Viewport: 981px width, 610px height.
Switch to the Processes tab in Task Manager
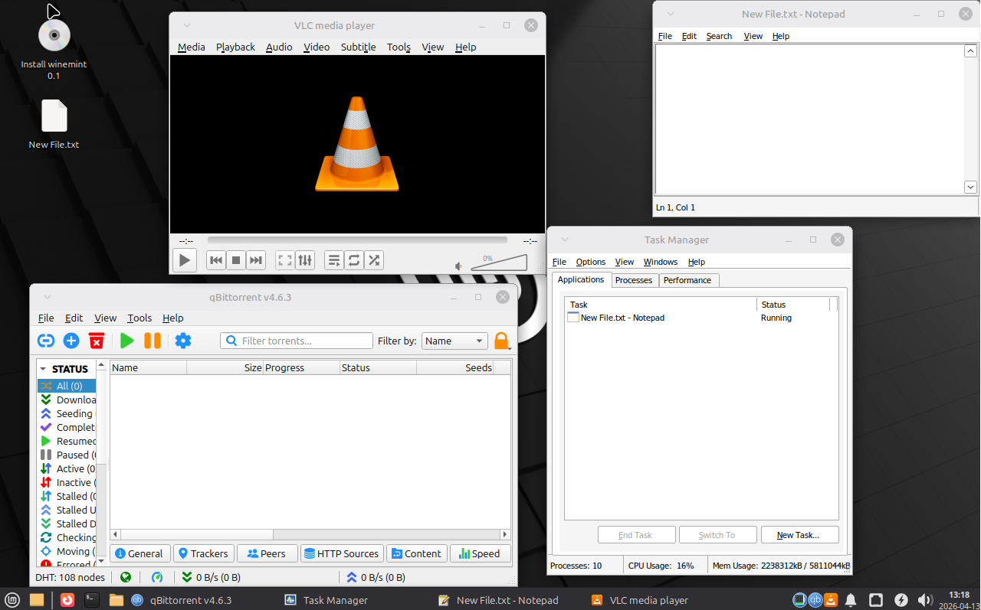pyautogui.click(x=634, y=280)
